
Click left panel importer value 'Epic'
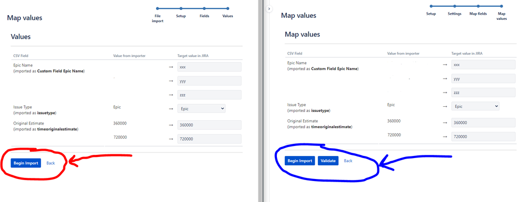pyautogui.click(x=117, y=107)
